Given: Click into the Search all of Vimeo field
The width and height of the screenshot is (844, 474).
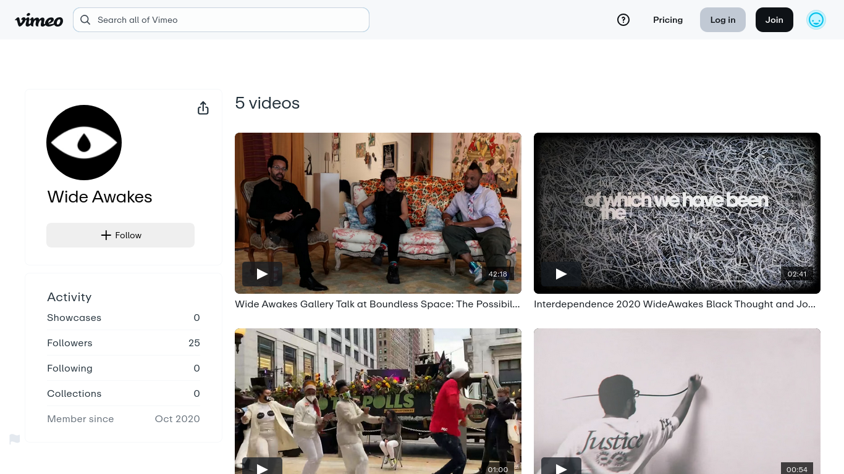Looking at the screenshot, I should (229, 20).
